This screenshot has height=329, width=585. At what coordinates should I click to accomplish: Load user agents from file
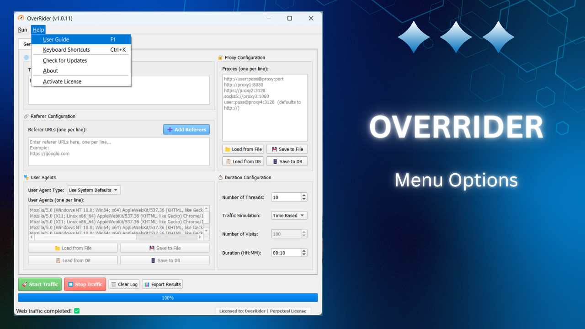click(73, 248)
